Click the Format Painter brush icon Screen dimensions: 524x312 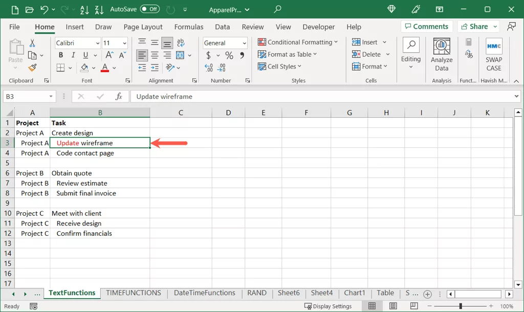pyautogui.click(x=32, y=68)
